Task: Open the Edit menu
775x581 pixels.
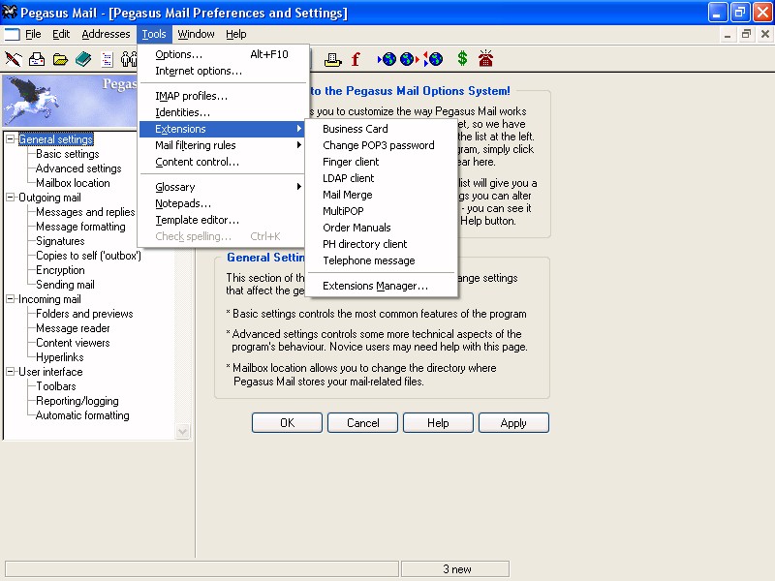Action: click(61, 34)
